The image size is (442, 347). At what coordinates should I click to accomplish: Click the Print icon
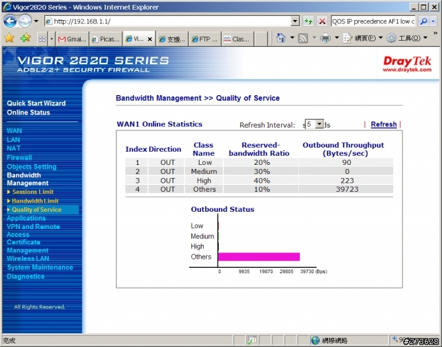click(325, 38)
